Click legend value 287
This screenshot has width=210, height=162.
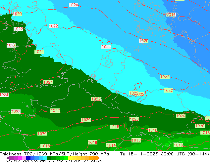[51, 161]
